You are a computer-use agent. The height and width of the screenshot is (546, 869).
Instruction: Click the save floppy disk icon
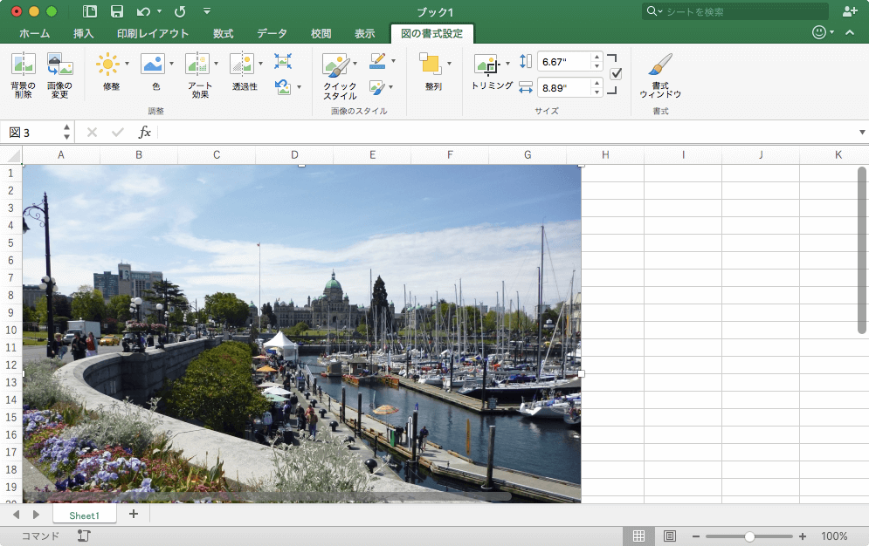pos(117,11)
